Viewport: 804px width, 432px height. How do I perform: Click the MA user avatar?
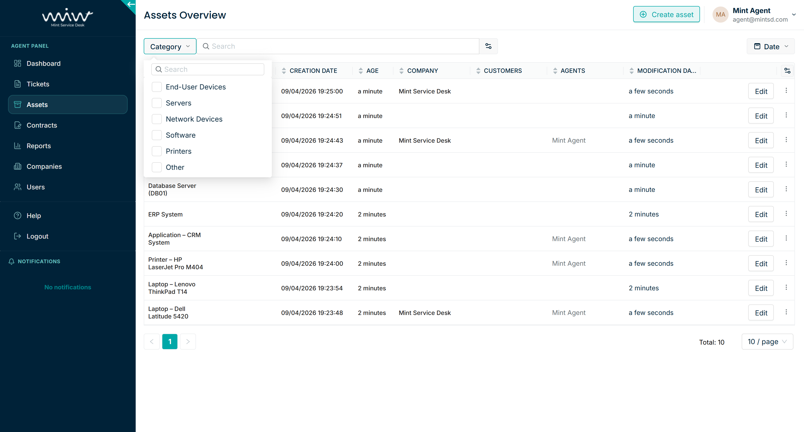click(720, 15)
